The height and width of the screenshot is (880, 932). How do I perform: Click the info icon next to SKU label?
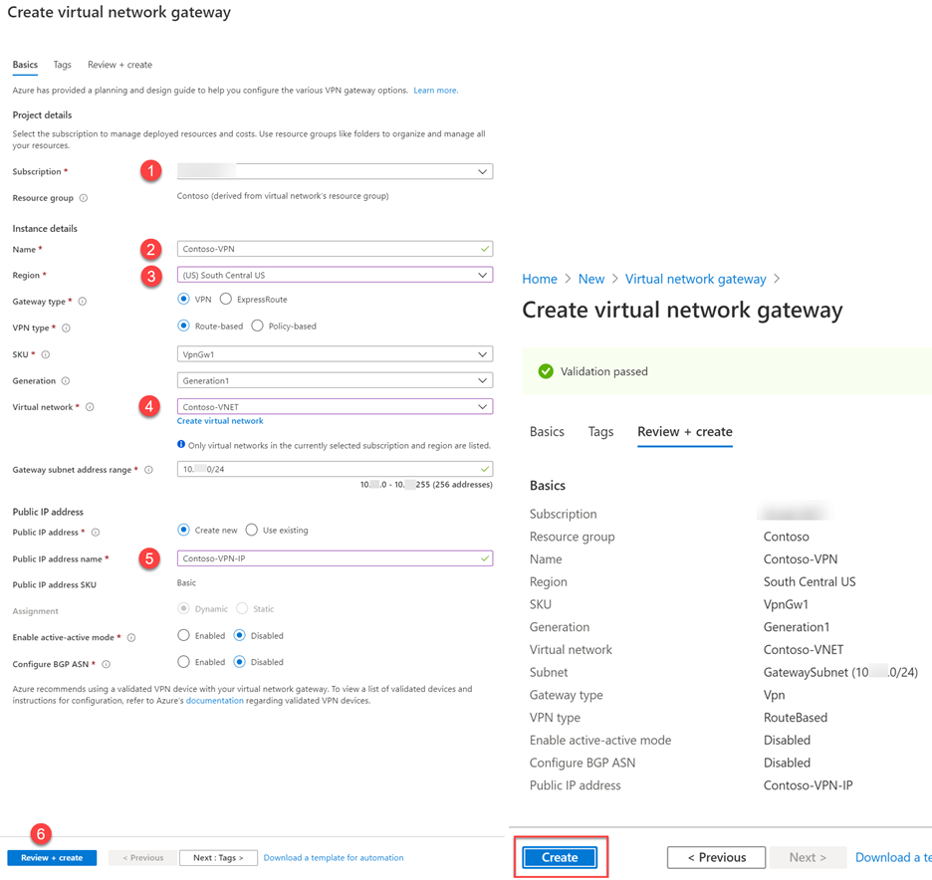pyautogui.click(x=46, y=354)
